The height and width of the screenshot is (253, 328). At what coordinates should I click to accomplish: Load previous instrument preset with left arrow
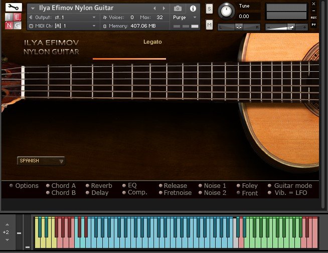coord(154,9)
